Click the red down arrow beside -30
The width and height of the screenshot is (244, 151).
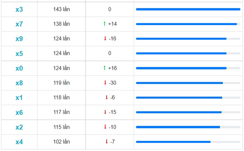coord(105,83)
